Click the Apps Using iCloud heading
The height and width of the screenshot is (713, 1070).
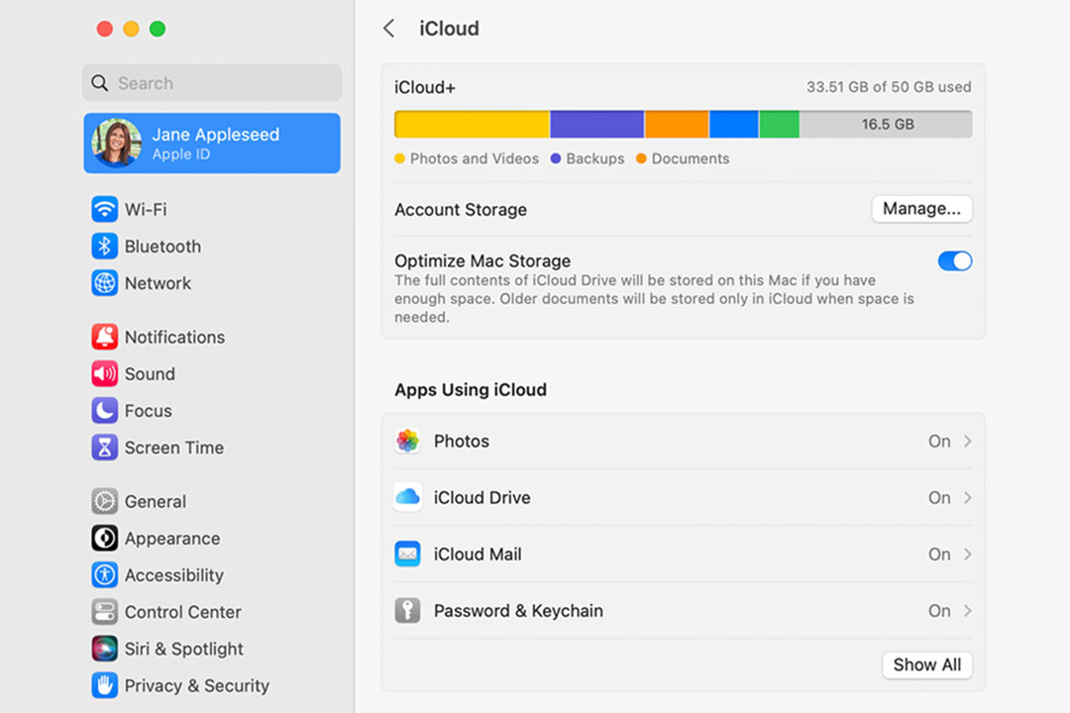[x=471, y=389]
